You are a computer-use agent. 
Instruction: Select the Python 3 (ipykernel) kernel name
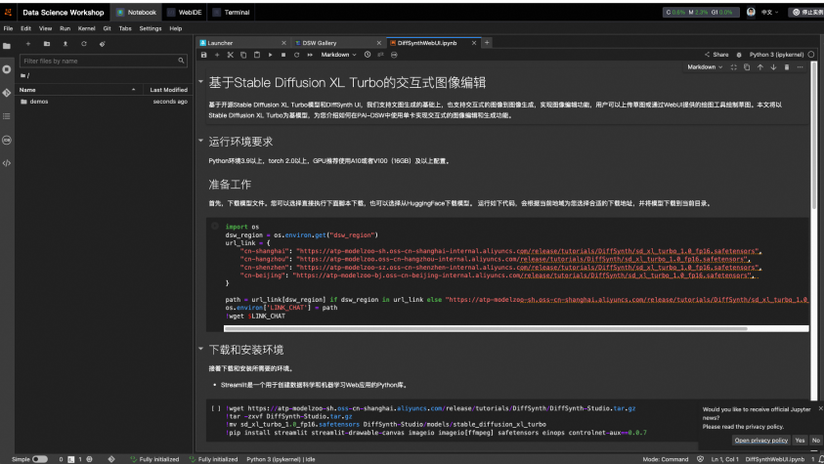(776, 55)
